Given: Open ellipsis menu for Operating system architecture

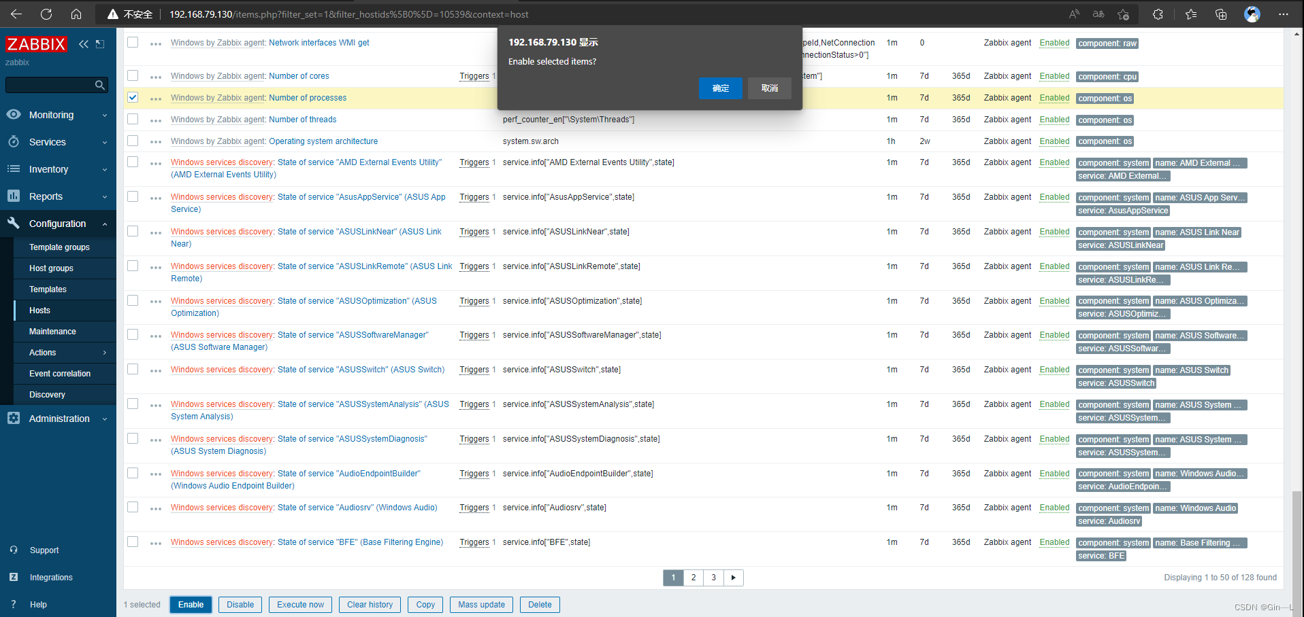Looking at the screenshot, I should click(x=156, y=142).
